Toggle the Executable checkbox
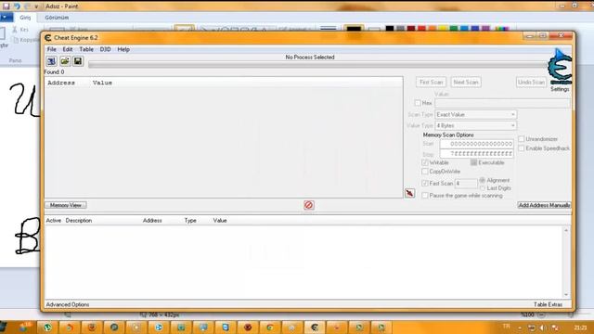This screenshot has width=594, height=334. pyautogui.click(x=473, y=162)
